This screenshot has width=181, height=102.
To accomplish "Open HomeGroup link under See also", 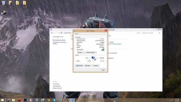I will pyautogui.click(x=56, y=84).
